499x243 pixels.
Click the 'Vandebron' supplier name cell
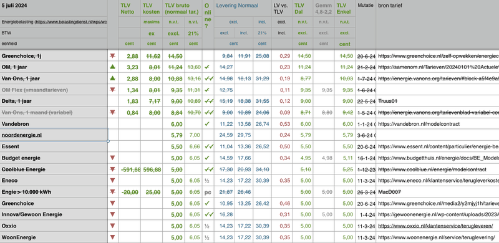pos(54,124)
